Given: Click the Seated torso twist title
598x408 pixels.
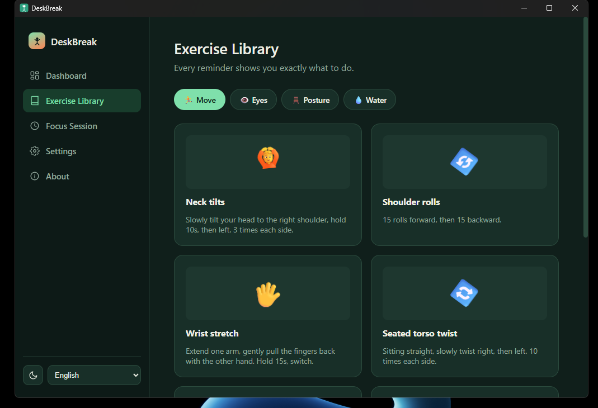Looking at the screenshot, I should point(420,333).
